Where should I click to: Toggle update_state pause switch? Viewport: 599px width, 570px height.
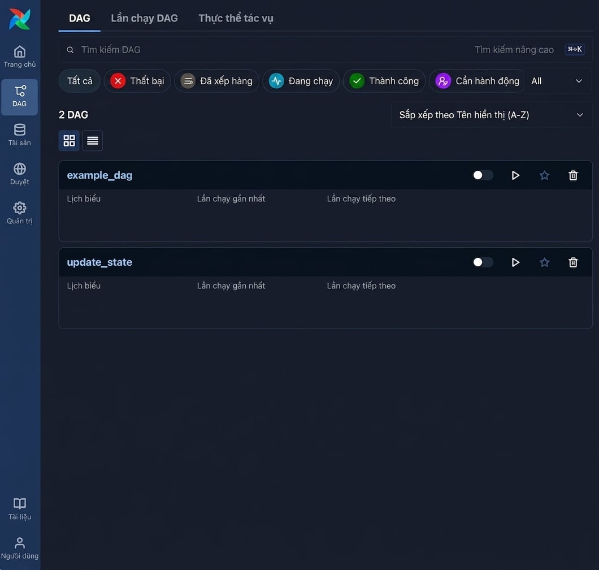point(483,262)
